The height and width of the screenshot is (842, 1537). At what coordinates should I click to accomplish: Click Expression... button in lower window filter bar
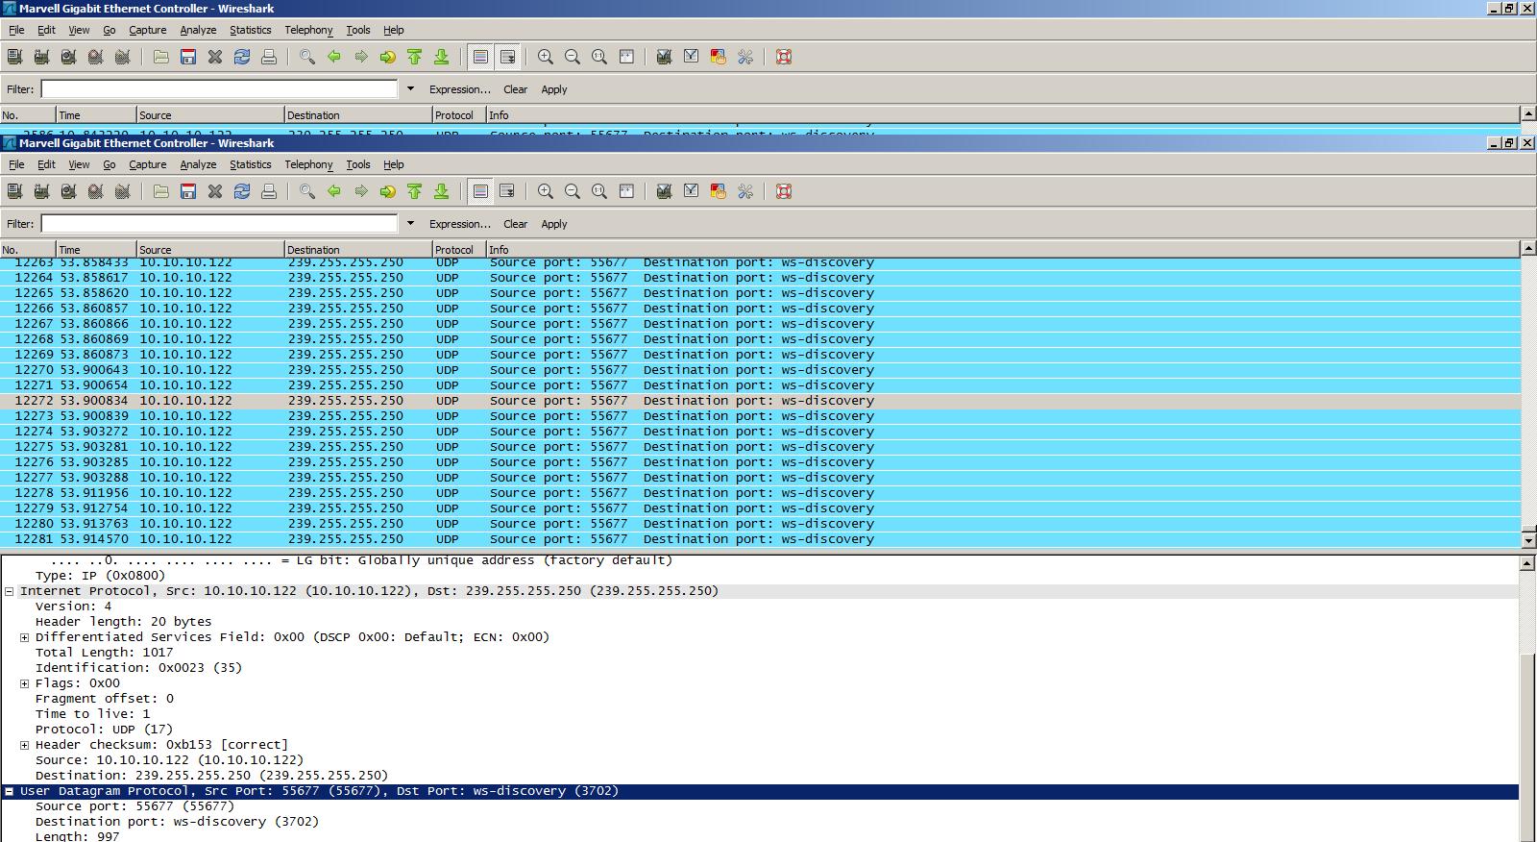459,224
